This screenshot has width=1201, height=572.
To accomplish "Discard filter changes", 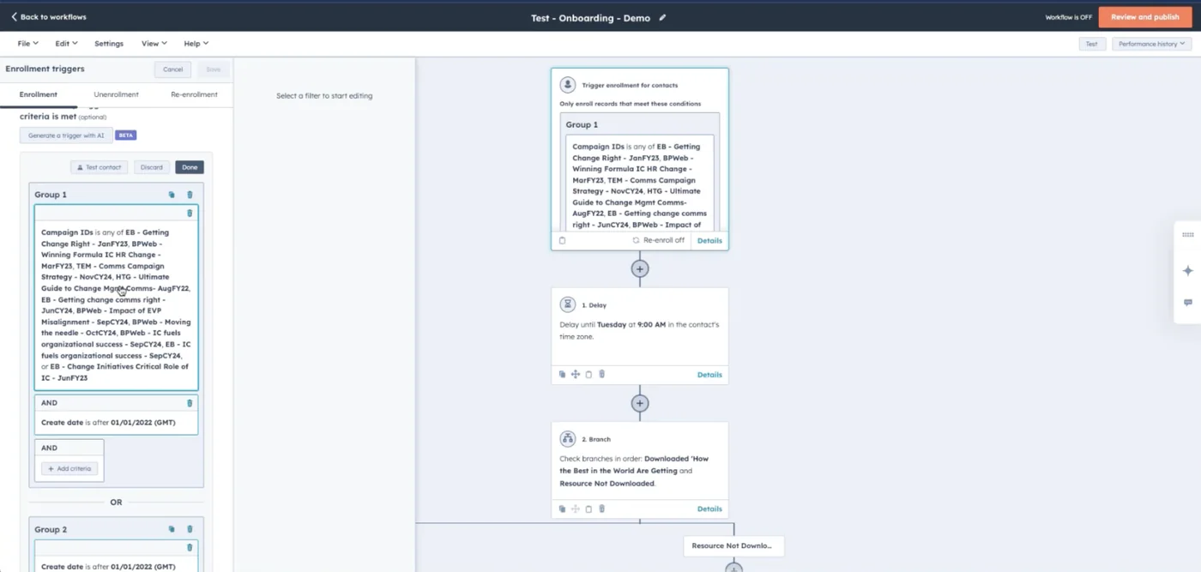I will [x=152, y=167].
